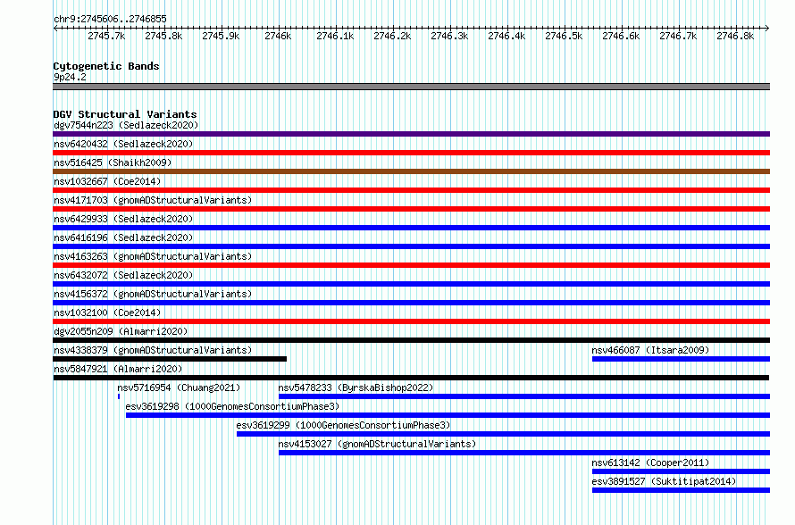
Task: Open the nsv1032100 (Coe2014) label
Action: point(107,312)
